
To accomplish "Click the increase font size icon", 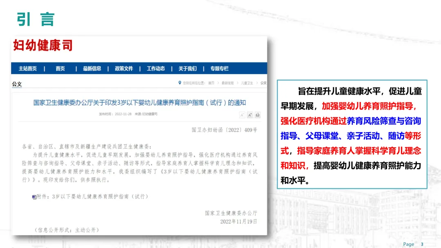I will [x=250, y=115].
